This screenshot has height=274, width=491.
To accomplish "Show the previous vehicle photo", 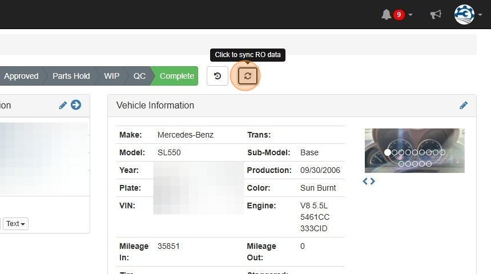I will 365,181.
